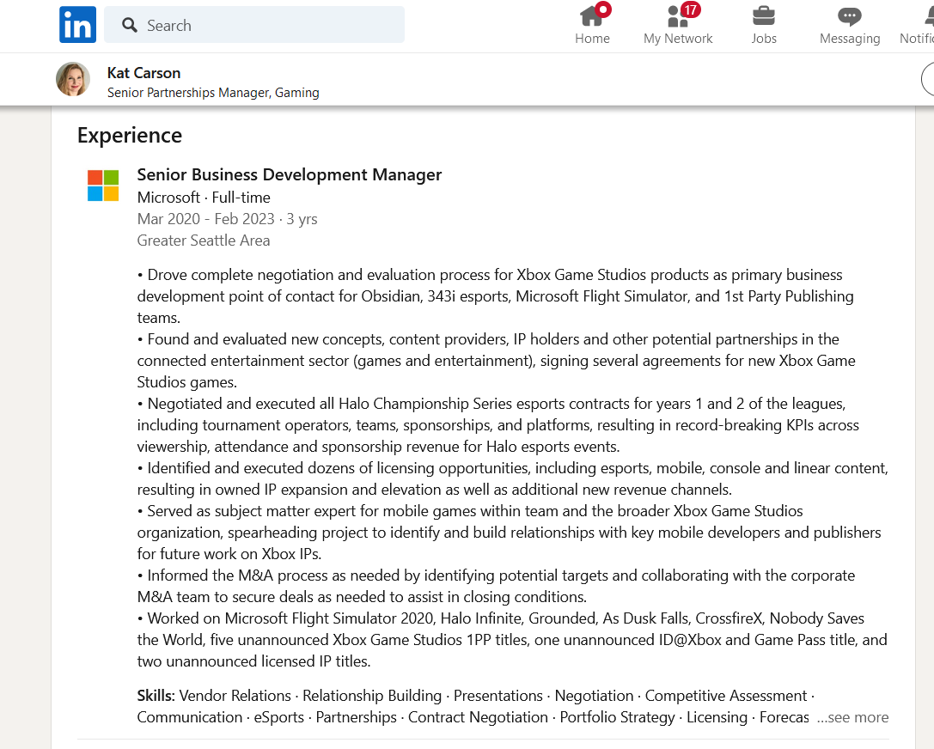Open the Notifications icon
934x749 pixels.
929,16
